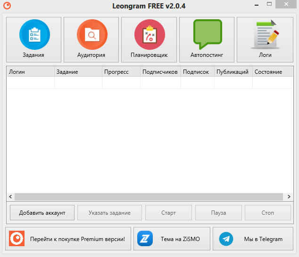Click the horizontal scrollbar left arrow
Viewport: 299px width, 257px height.
coord(10,196)
